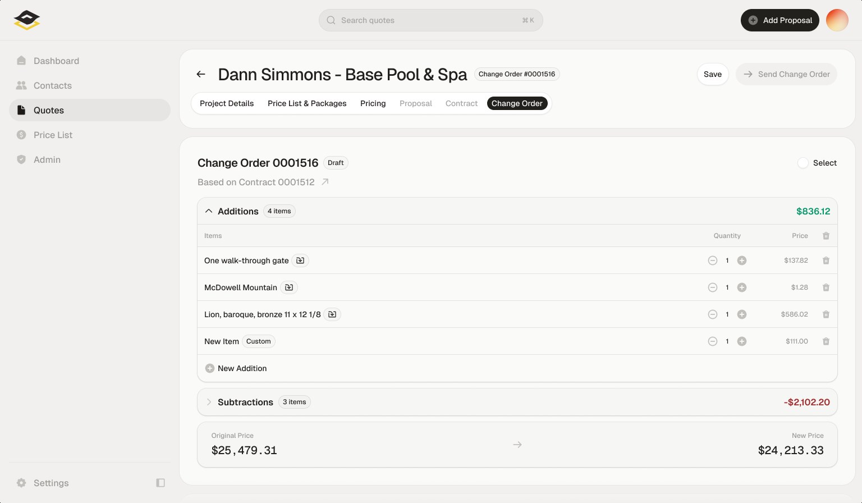Save the change order
Image resolution: width=862 pixels, height=503 pixels.
coord(713,74)
